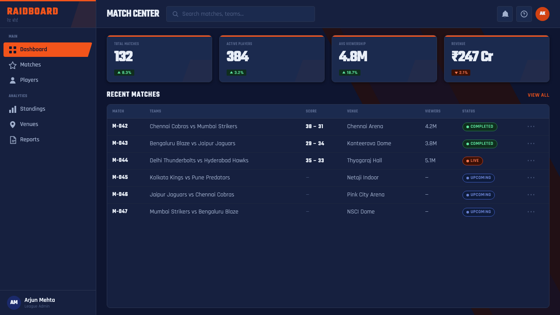560x315 pixels.
Task: Select Delhi Thunderbolts vs Hyderabad Hawks
Action: [199, 161]
